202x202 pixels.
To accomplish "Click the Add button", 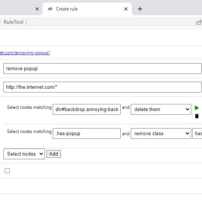I will (x=53, y=154).
